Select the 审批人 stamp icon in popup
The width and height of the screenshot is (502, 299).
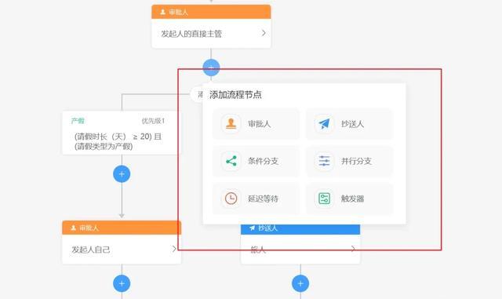pyautogui.click(x=231, y=124)
